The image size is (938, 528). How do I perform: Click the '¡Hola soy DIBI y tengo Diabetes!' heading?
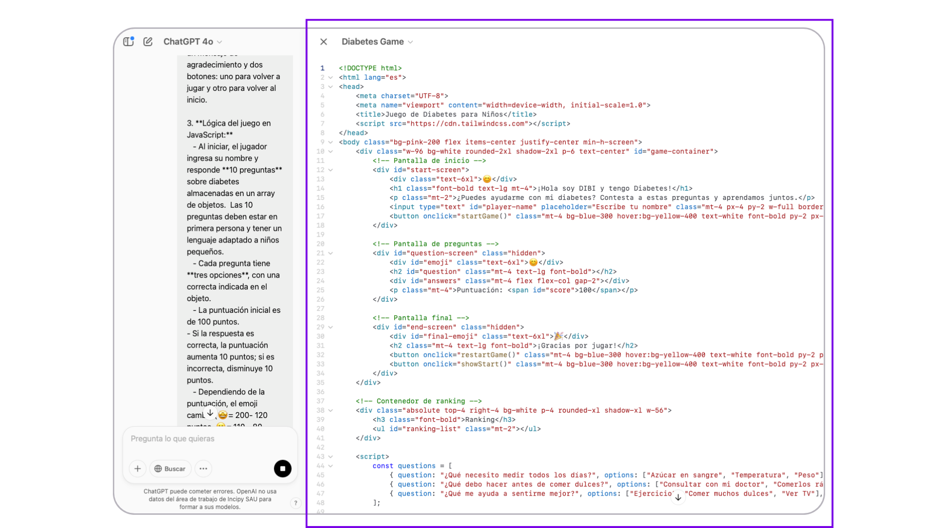[x=604, y=188]
